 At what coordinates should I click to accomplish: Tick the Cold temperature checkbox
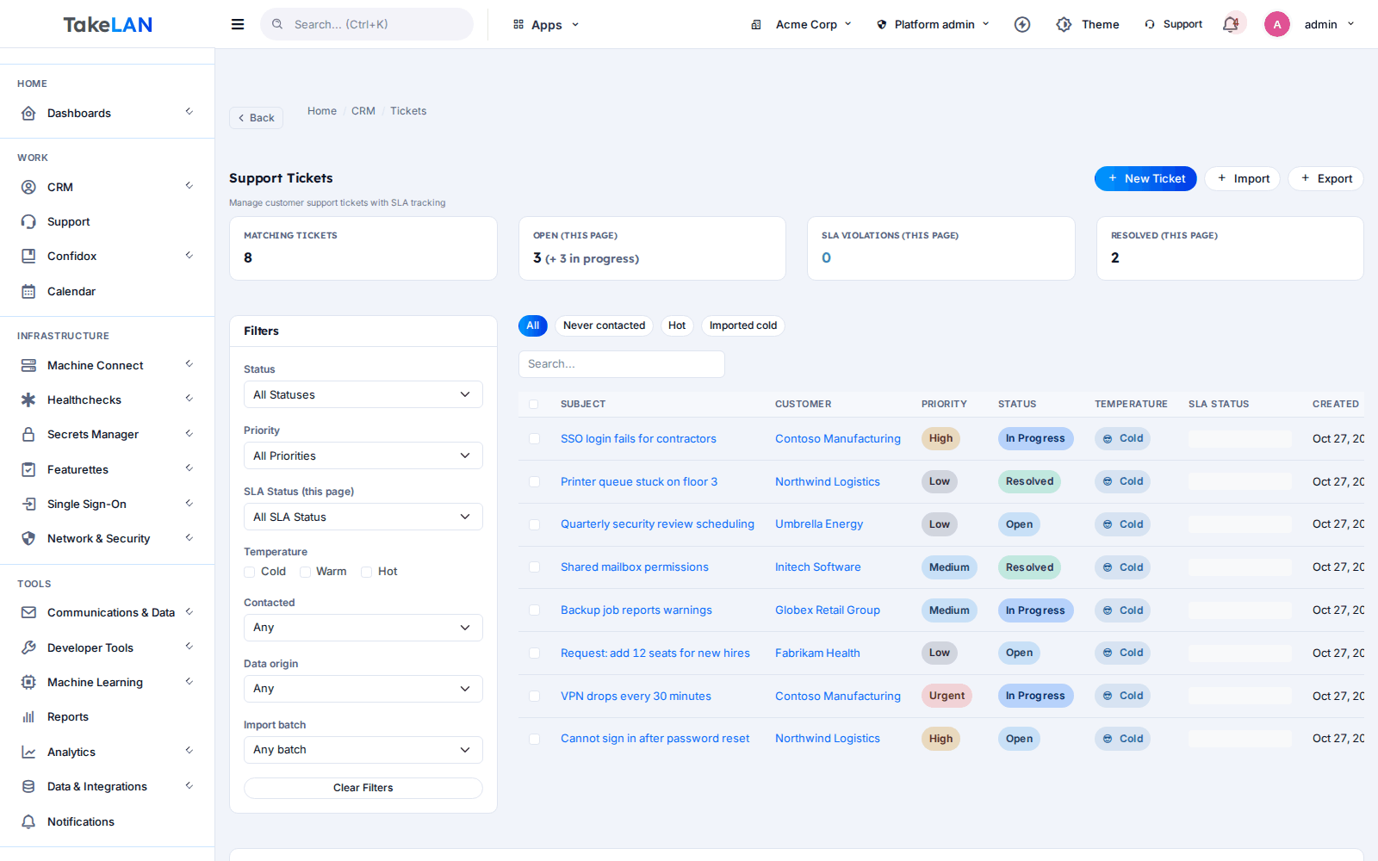(250, 572)
